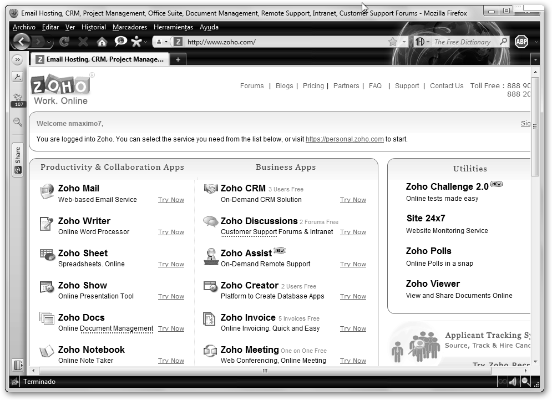Bookmark this page with the star icon
The width and height of the screenshot is (552, 400).
pyautogui.click(x=393, y=42)
